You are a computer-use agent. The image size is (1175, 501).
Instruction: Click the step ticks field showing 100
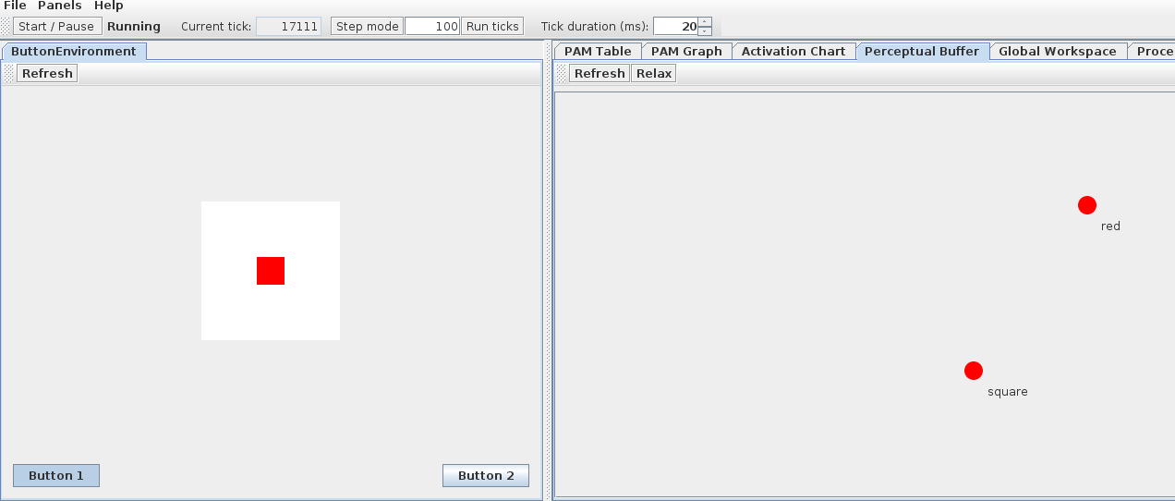pyautogui.click(x=432, y=26)
